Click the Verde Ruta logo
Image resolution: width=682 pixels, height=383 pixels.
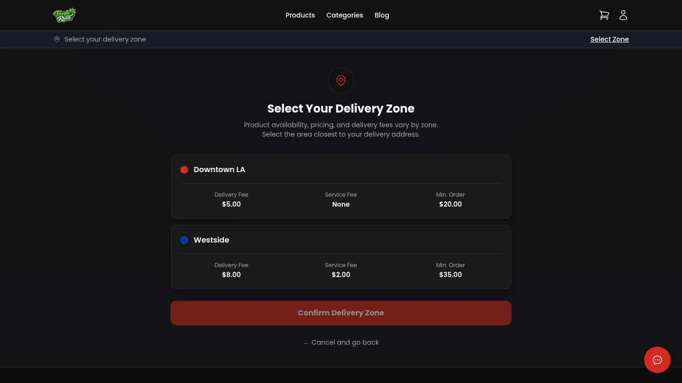(65, 15)
